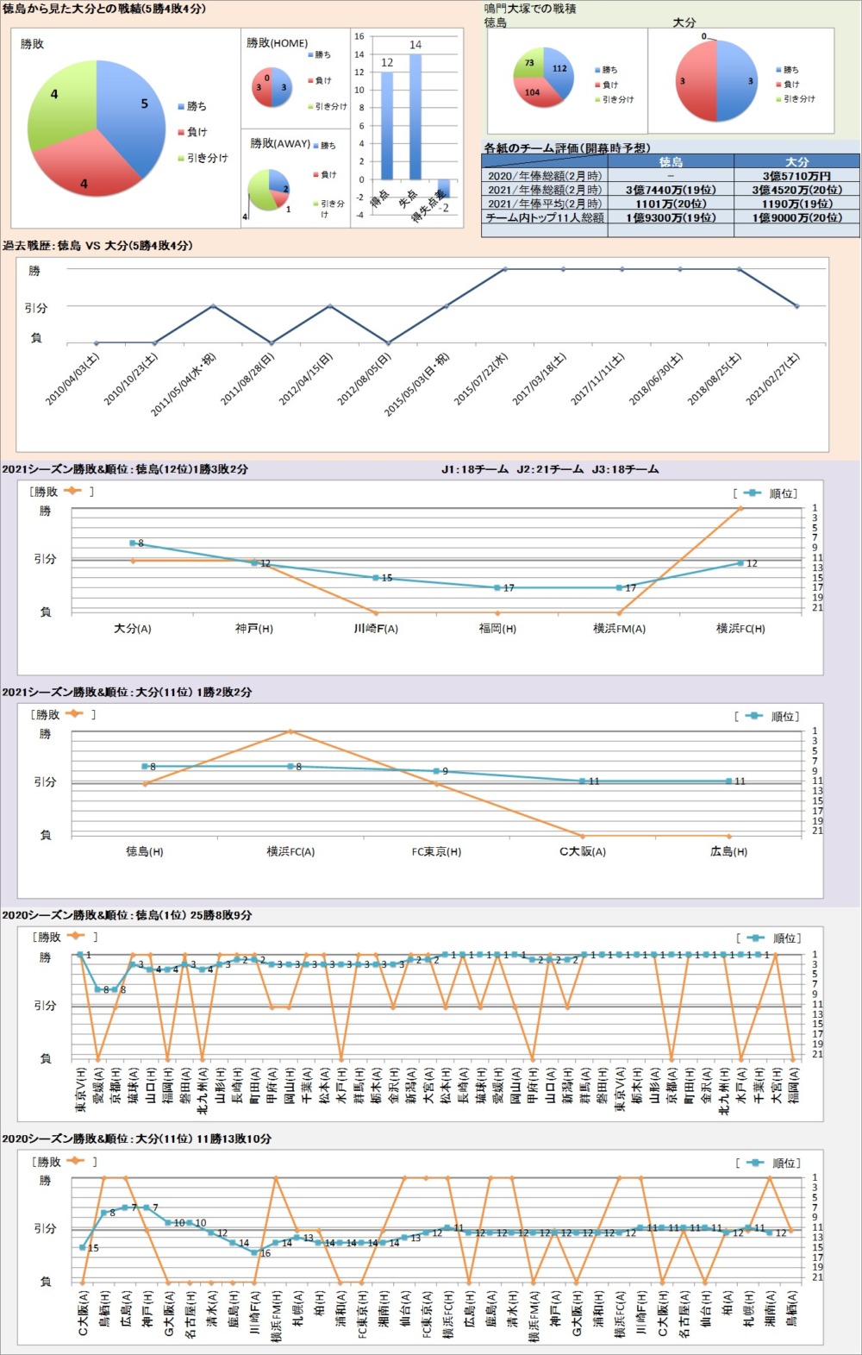Click the 横浜FC(H) win point in 徳島's 2021 chart

[740, 509]
